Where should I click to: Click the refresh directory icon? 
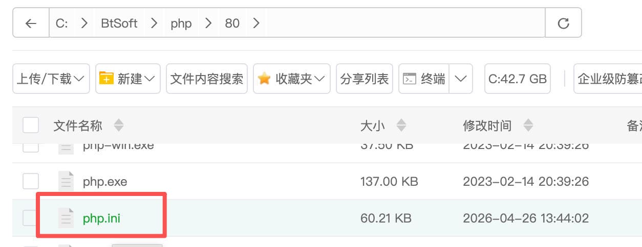pos(563,23)
